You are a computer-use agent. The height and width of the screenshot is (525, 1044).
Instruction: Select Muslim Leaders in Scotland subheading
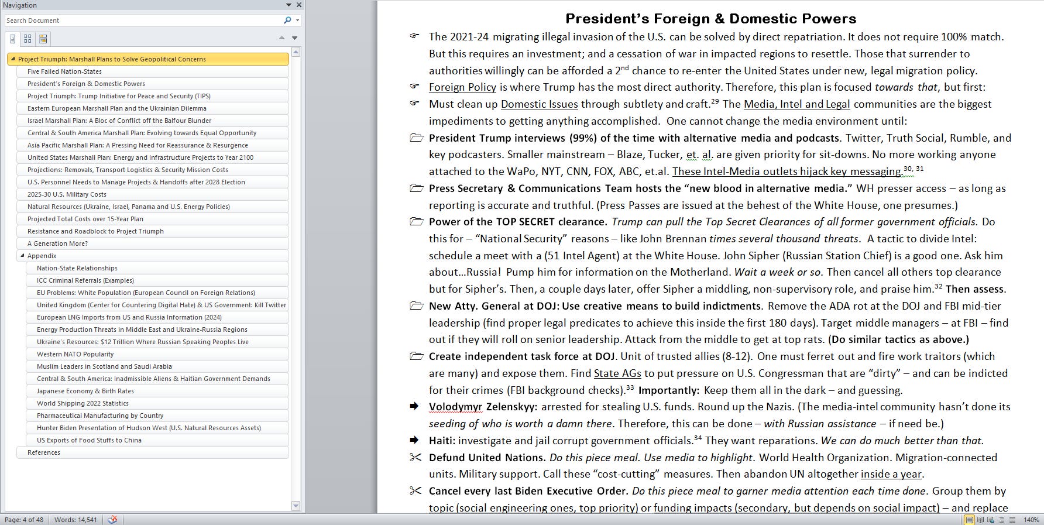point(157,366)
